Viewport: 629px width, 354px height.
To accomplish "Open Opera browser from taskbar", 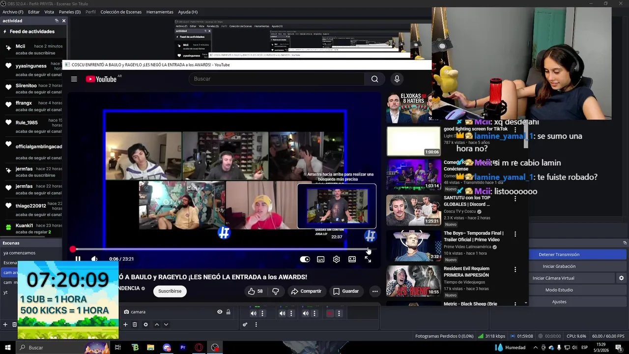I will [199, 348].
